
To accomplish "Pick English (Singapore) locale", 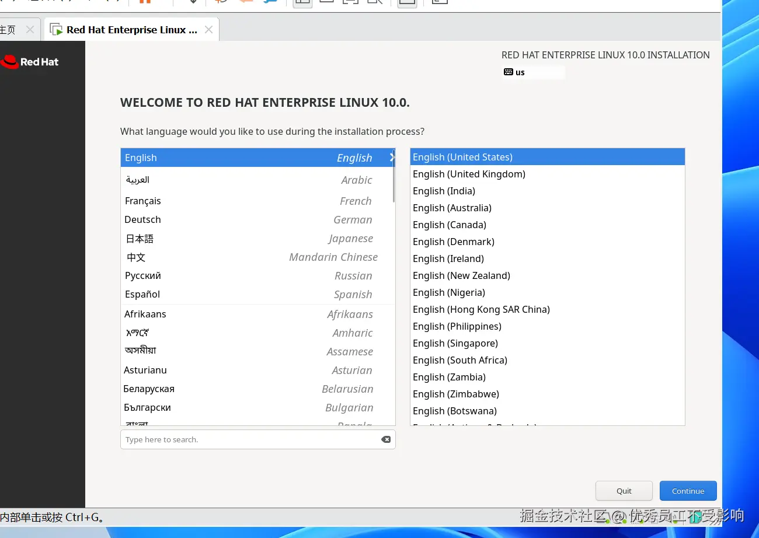I will tap(455, 343).
